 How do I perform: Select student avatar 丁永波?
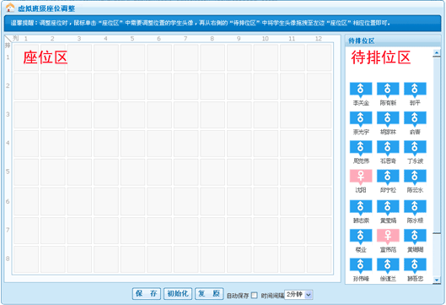point(415,147)
